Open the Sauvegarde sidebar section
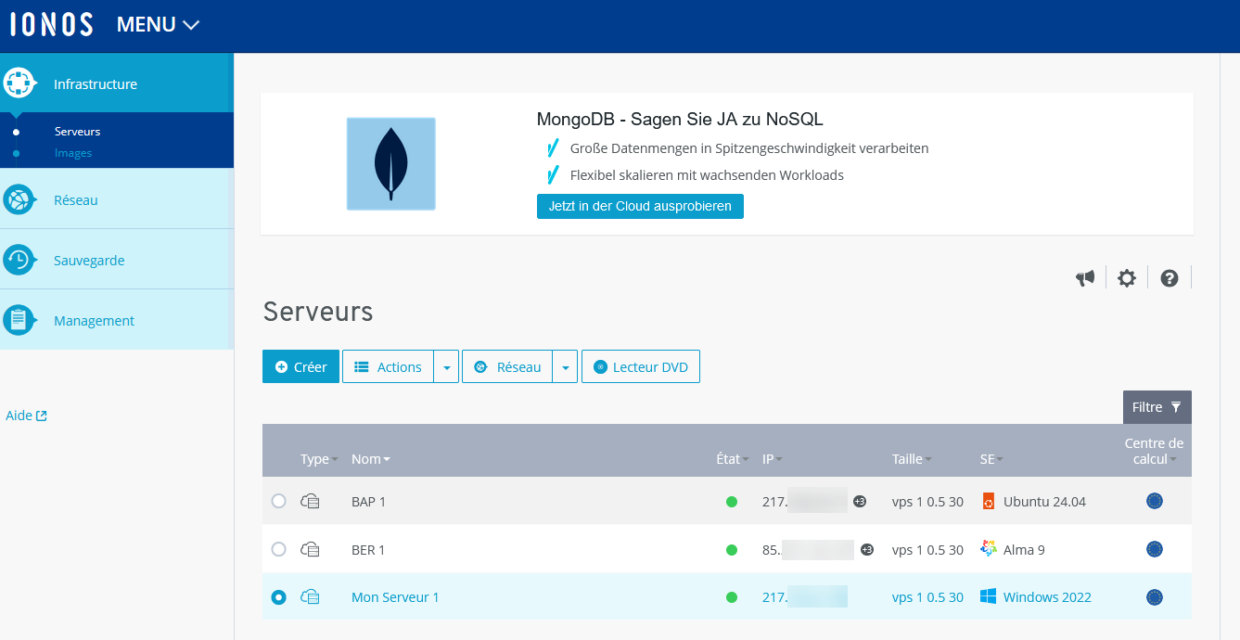The height and width of the screenshot is (640, 1240). [x=117, y=260]
